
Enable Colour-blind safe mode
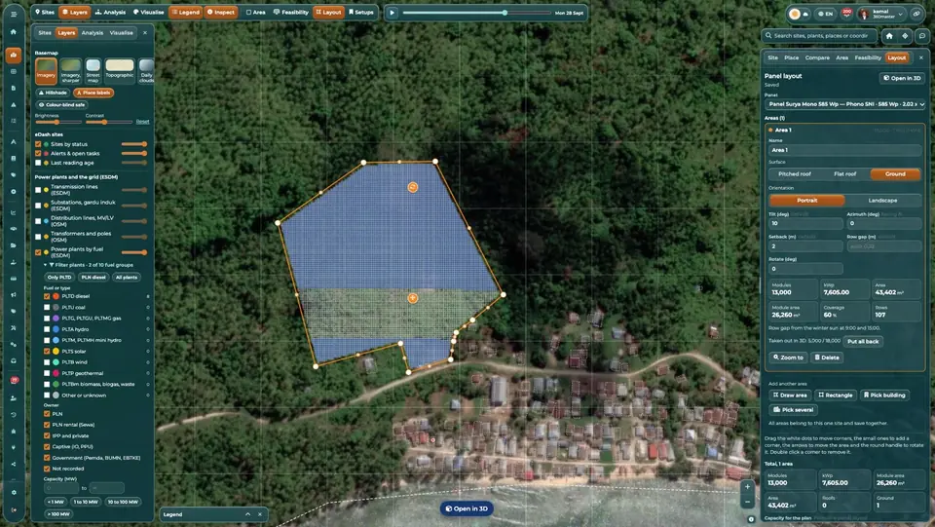click(62, 105)
